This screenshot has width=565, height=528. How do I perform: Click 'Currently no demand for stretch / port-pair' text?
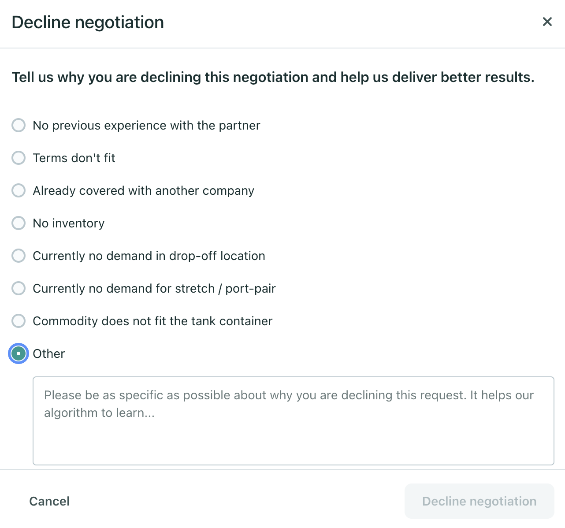tap(154, 289)
